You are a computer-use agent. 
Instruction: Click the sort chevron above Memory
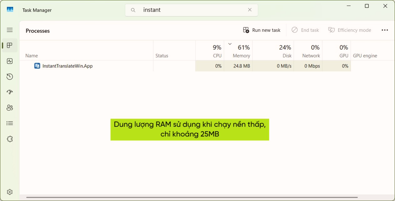(230, 44)
